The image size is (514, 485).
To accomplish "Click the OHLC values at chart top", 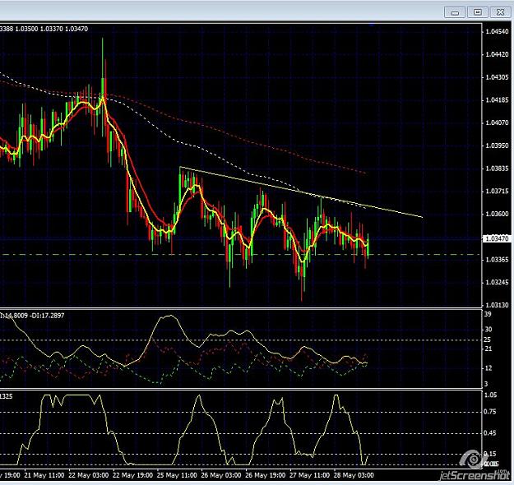I will 44,29.
